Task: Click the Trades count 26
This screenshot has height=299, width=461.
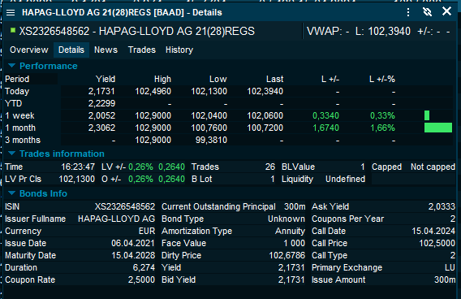Action: point(270,167)
